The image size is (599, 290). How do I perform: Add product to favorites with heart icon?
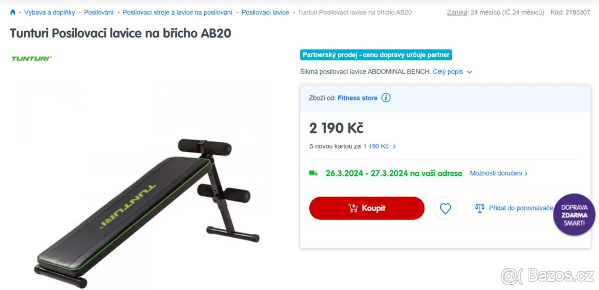[x=445, y=208]
